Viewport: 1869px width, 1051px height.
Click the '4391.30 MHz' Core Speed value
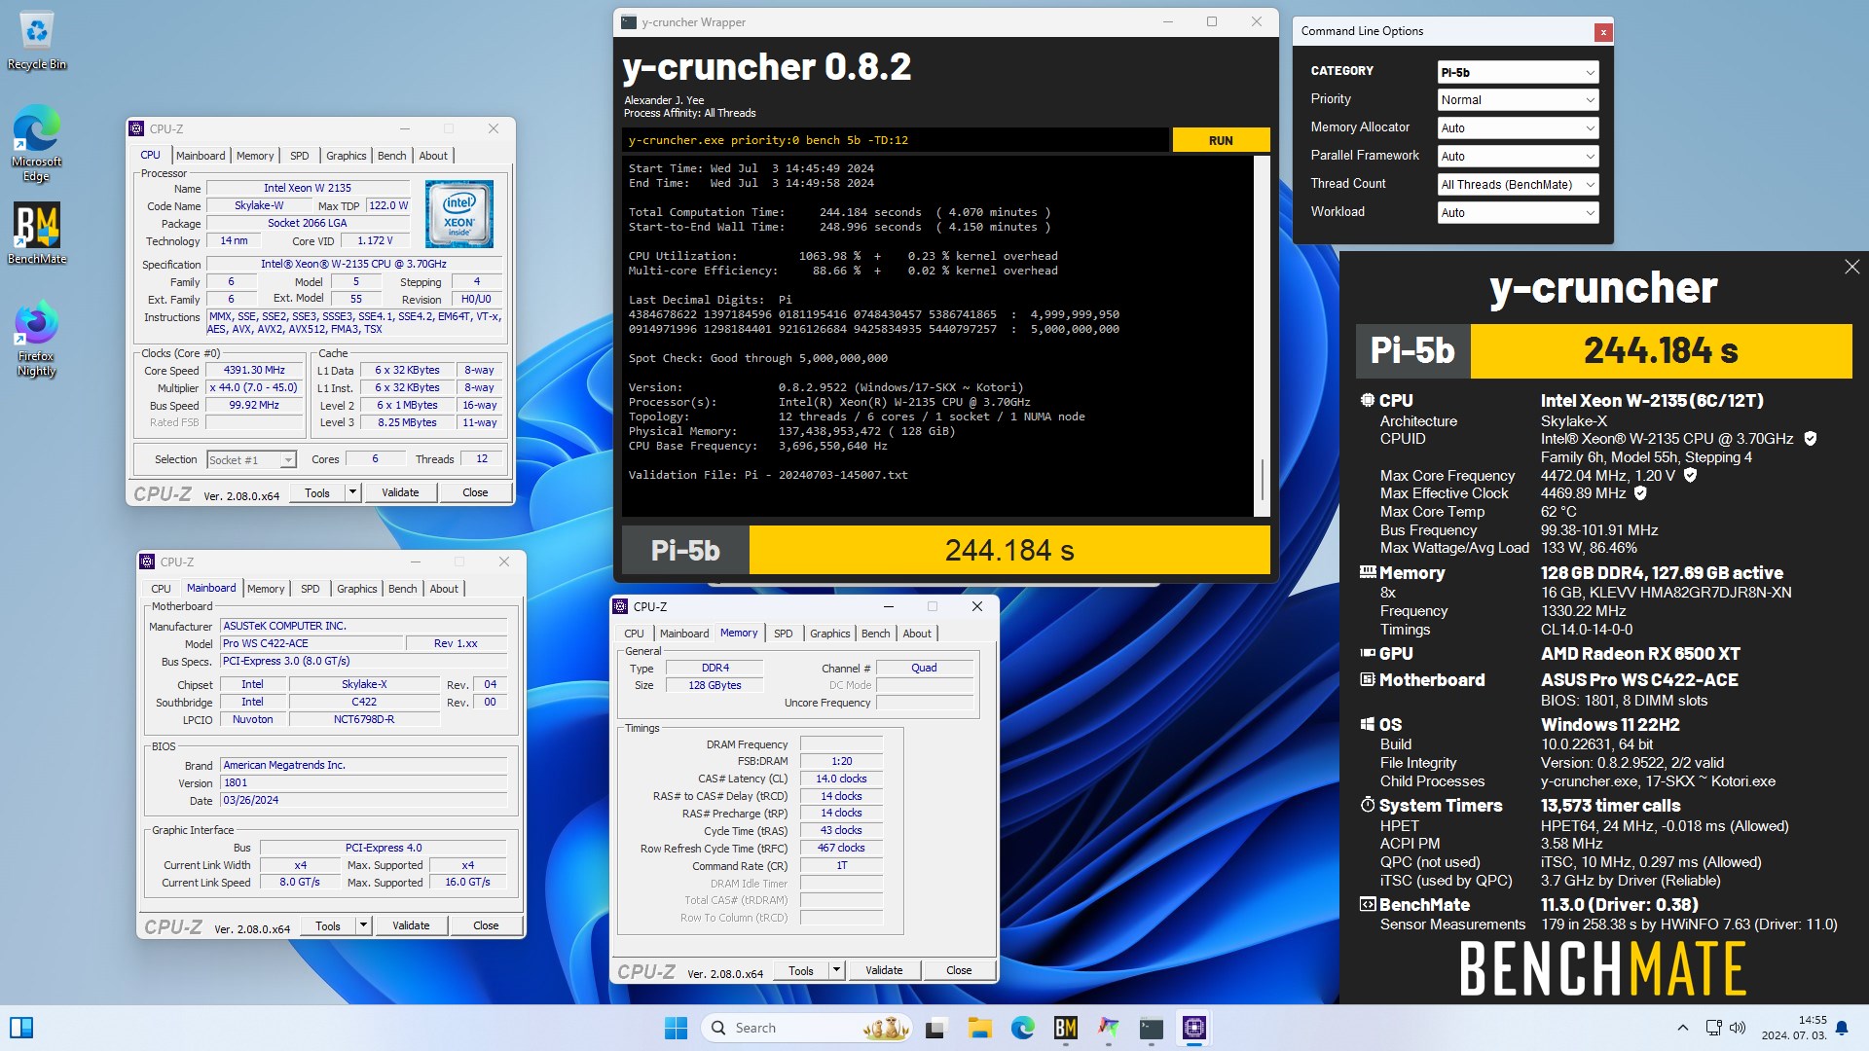[255, 371]
